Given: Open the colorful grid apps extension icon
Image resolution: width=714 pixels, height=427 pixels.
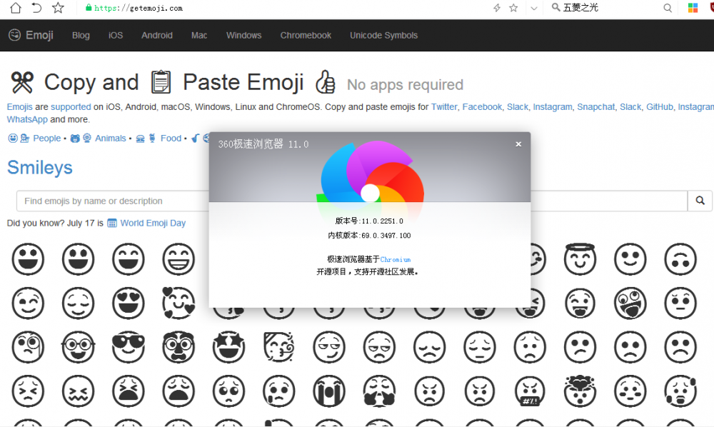Looking at the screenshot, I should tap(693, 8).
